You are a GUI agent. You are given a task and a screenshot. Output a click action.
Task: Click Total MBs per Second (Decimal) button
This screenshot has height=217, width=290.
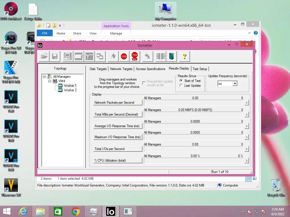[x=118, y=114]
